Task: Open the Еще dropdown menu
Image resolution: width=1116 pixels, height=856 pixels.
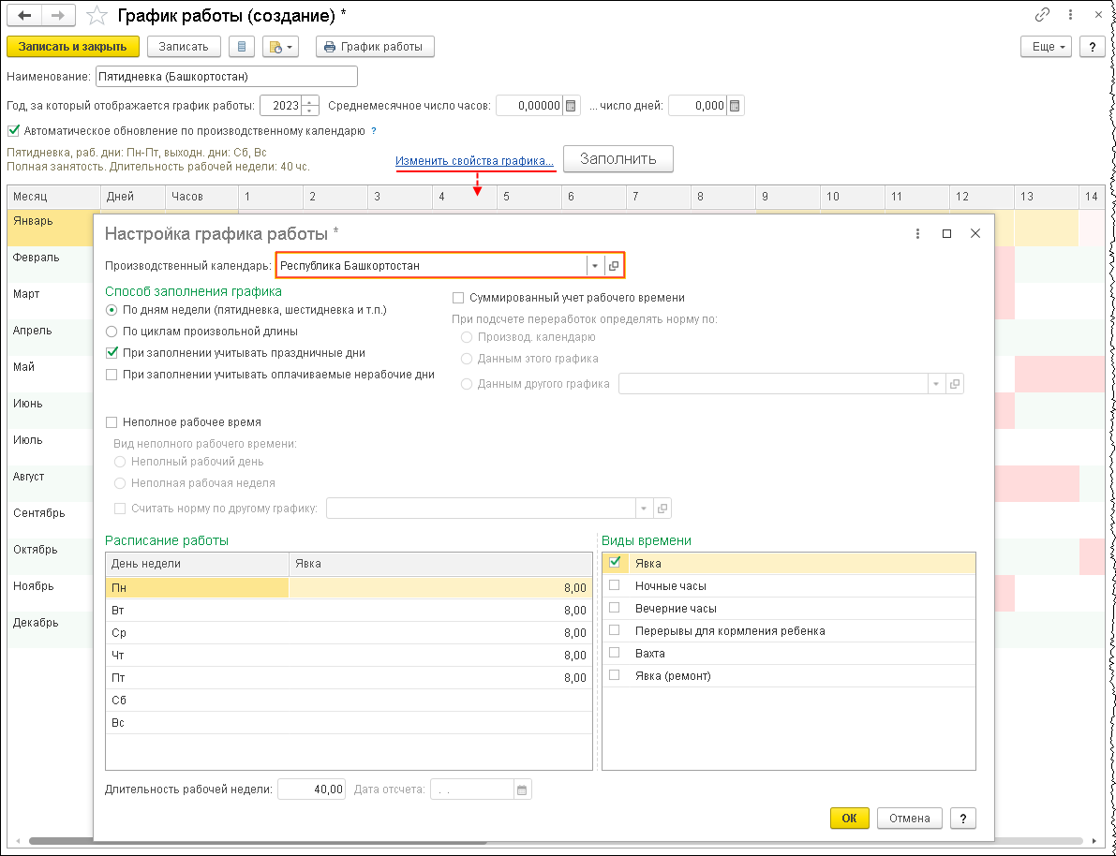Action: (1047, 47)
